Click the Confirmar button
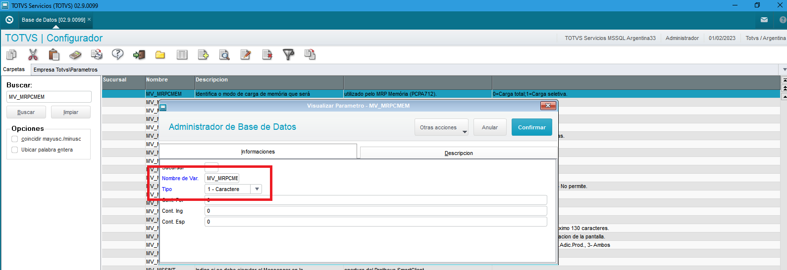The width and height of the screenshot is (787, 270). click(x=532, y=127)
